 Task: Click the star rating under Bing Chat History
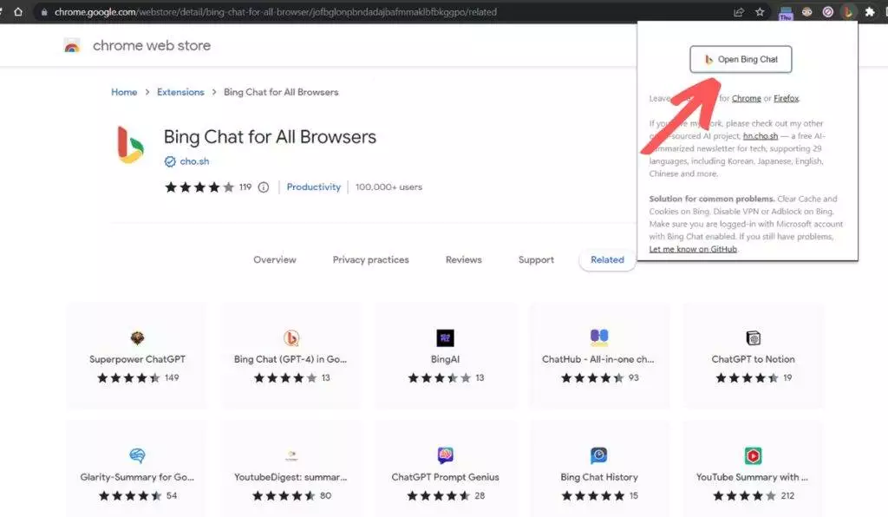point(592,495)
